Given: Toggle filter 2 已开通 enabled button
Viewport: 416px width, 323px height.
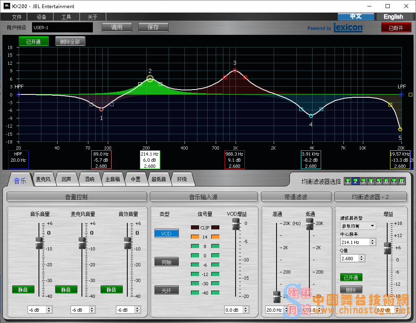Looking at the screenshot, I should tap(351, 277).
